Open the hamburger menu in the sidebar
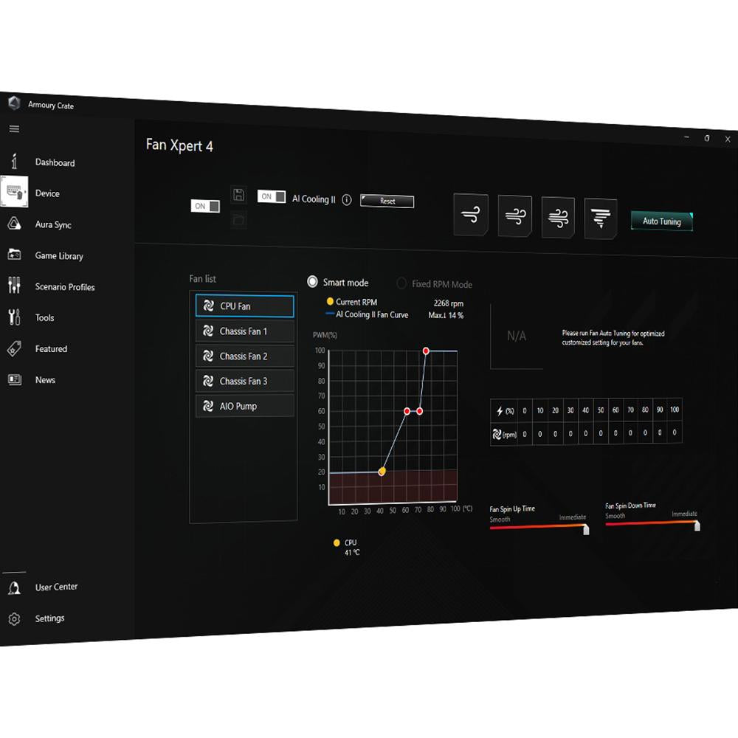The height and width of the screenshot is (738, 738). tap(14, 129)
